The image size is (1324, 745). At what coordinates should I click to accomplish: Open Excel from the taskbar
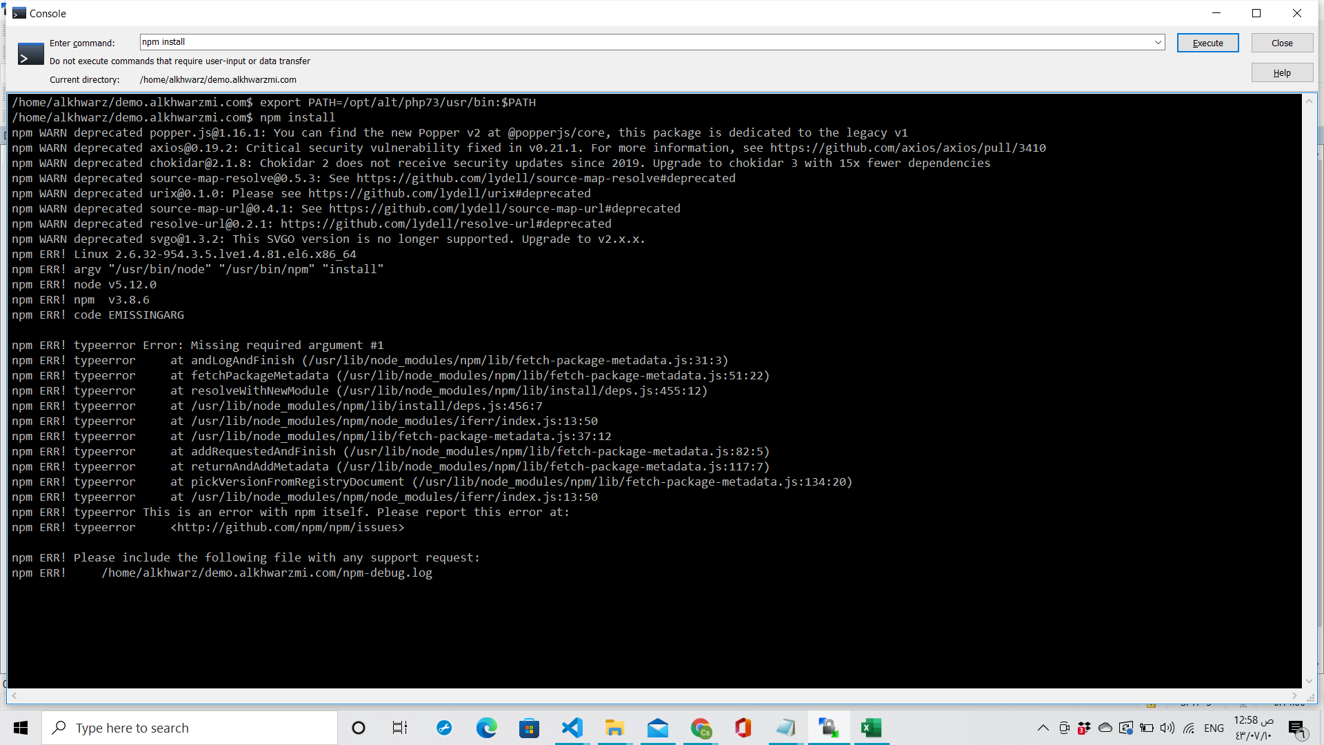[x=871, y=728]
